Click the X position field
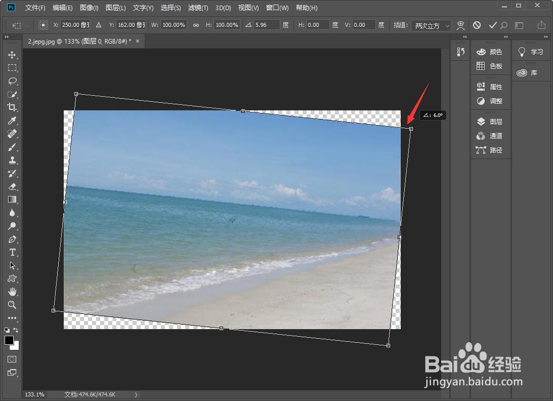 pyautogui.click(x=75, y=25)
